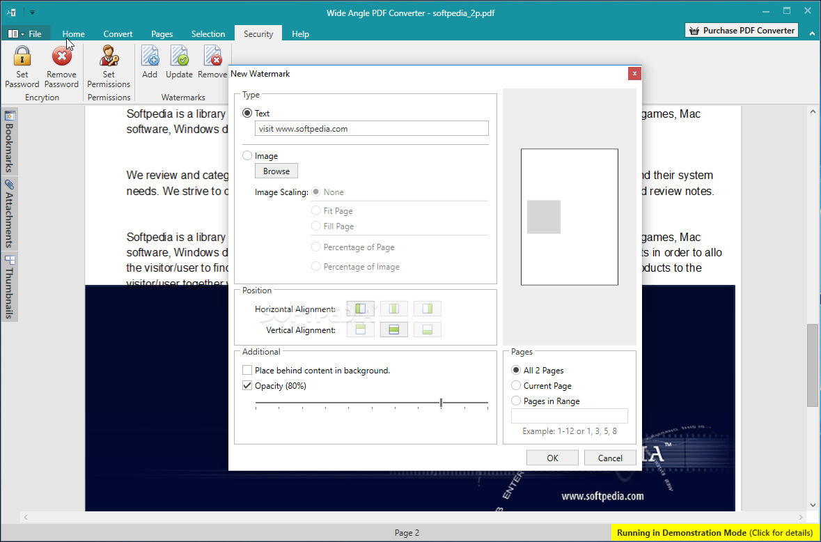
Task: Choose Fit Page scaling option
Action: (315, 210)
